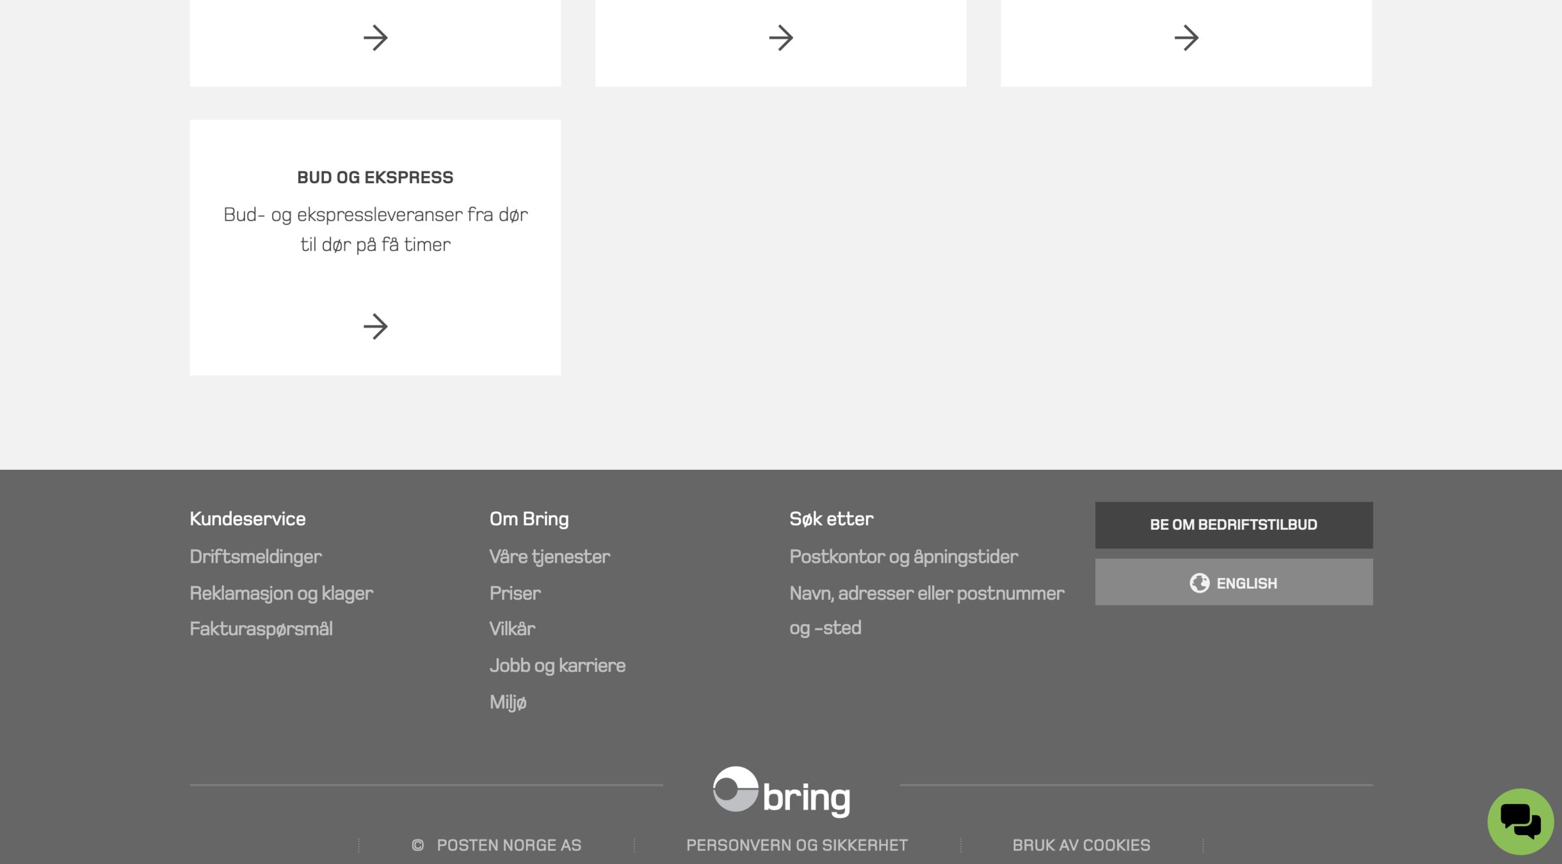Open Navn, adresser eller postnummer link

[926, 593]
